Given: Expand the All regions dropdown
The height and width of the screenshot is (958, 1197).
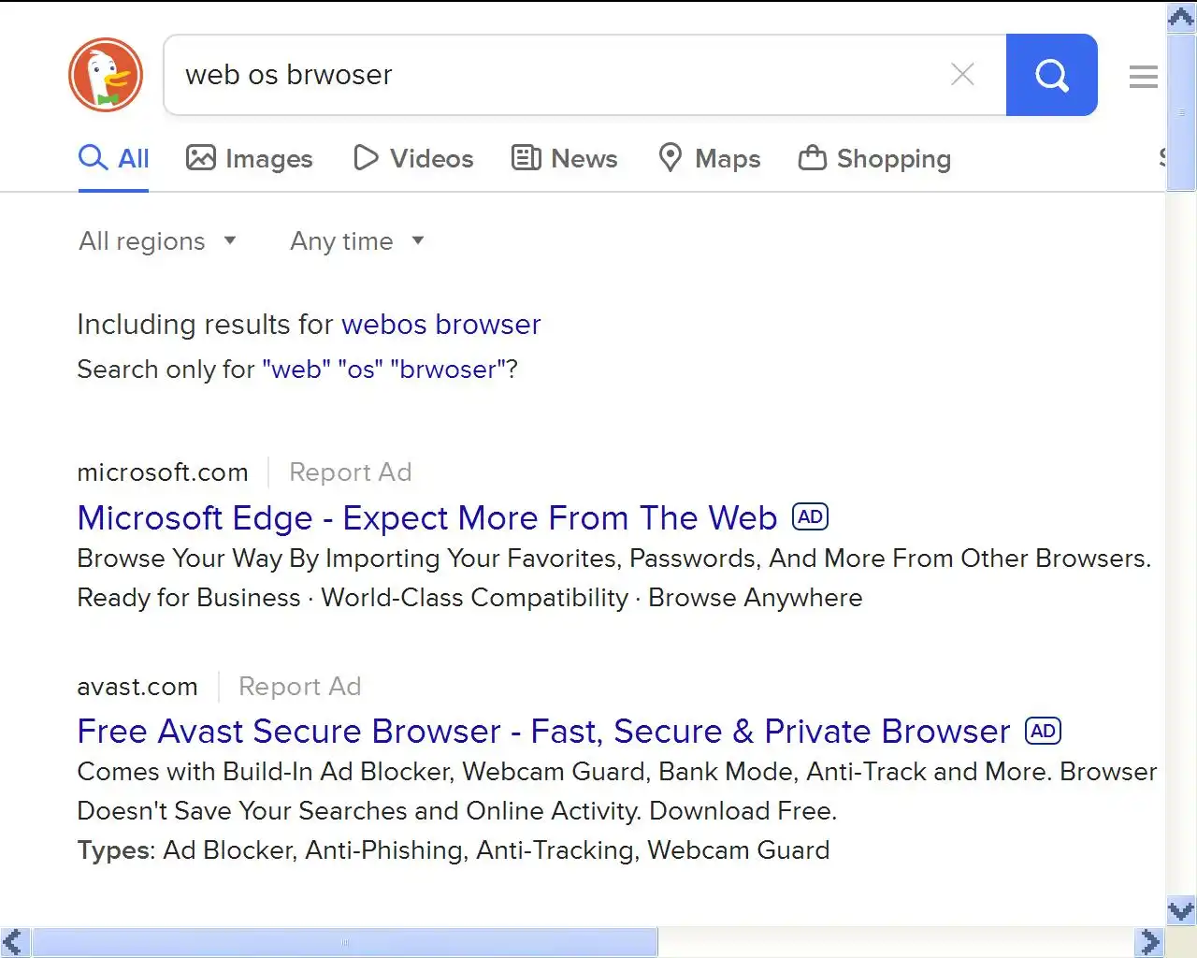Looking at the screenshot, I should click(157, 241).
